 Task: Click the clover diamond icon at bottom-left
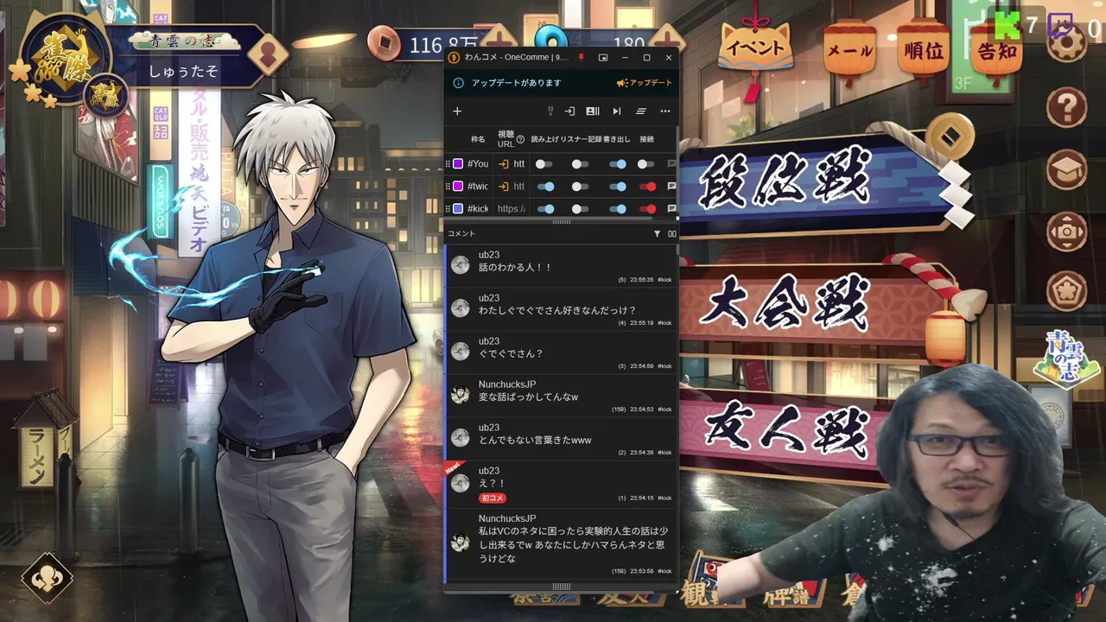click(48, 577)
